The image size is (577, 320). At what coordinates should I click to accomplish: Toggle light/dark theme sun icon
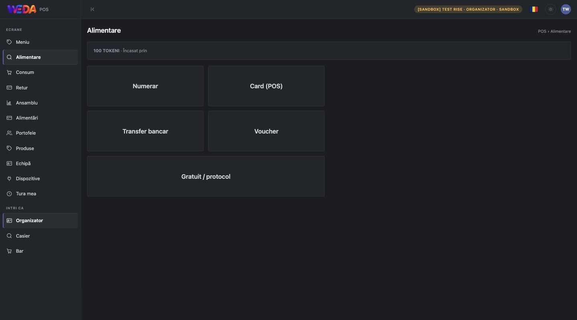point(551,9)
